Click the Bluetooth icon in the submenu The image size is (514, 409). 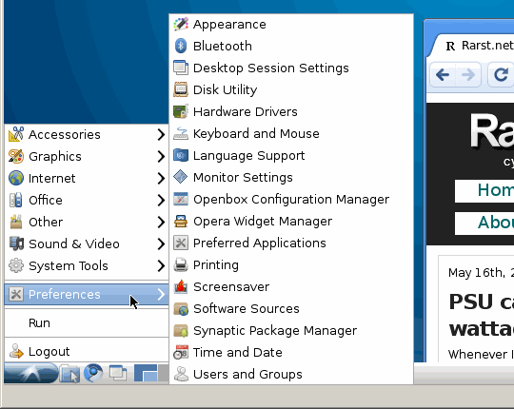coord(181,46)
